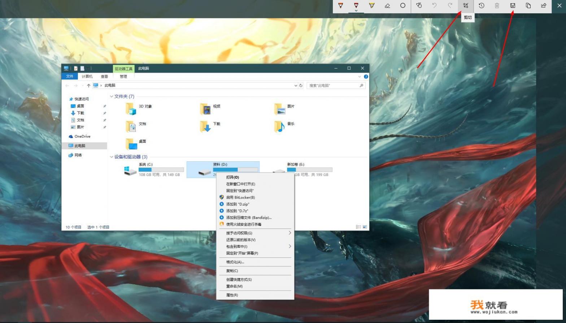Select the ballpoint pen tool
Image resolution: width=566 pixels, height=323 pixels.
[x=340, y=5]
